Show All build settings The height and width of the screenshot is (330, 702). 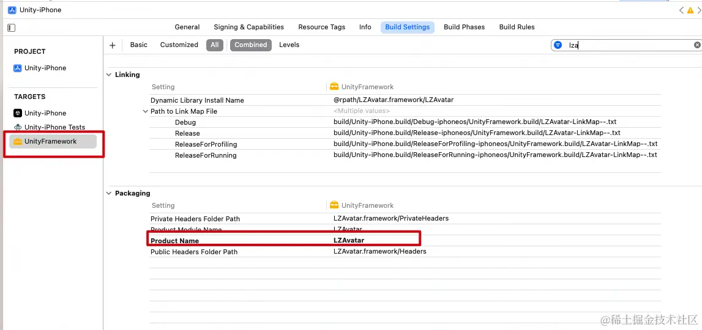click(x=215, y=45)
